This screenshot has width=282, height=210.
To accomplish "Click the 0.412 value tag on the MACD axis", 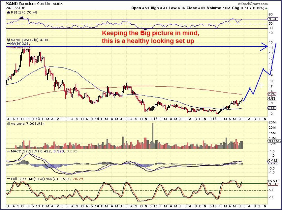I will pyautogui.click(x=273, y=161).
